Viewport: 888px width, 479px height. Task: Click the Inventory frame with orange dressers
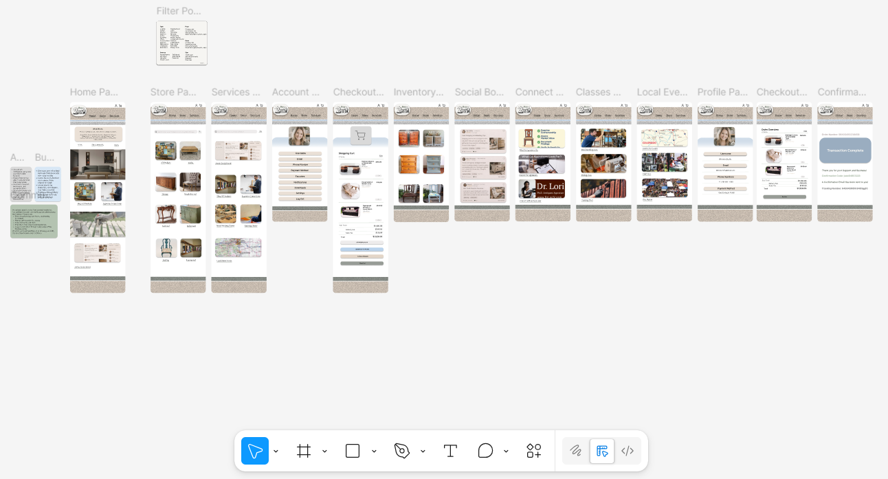(x=421, y=162)
